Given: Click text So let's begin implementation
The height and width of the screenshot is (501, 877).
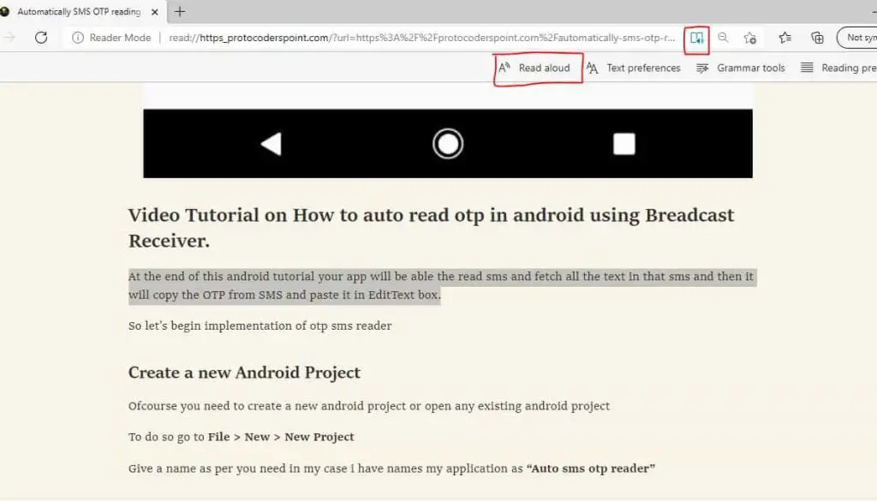Looking at the screenshot, I should tap(260, 325).
